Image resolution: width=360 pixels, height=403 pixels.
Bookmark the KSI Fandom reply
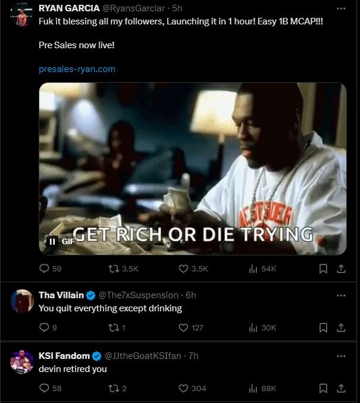coord(323,388)
